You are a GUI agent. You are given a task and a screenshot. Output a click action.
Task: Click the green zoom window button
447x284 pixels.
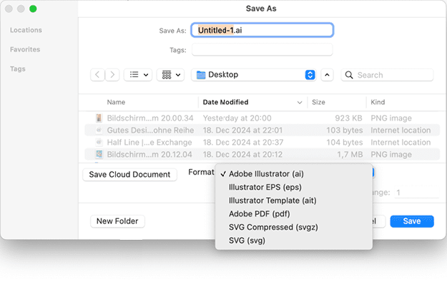coord(33,9)
